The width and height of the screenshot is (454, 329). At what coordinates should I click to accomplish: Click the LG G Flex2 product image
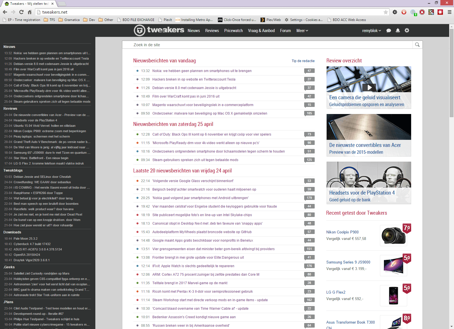[x=394, y=296]
